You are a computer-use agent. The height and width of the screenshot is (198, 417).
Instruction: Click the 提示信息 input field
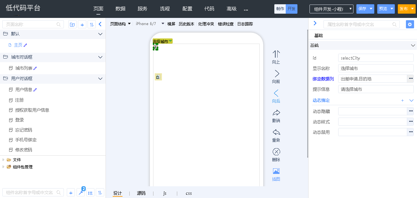point(376,89)
